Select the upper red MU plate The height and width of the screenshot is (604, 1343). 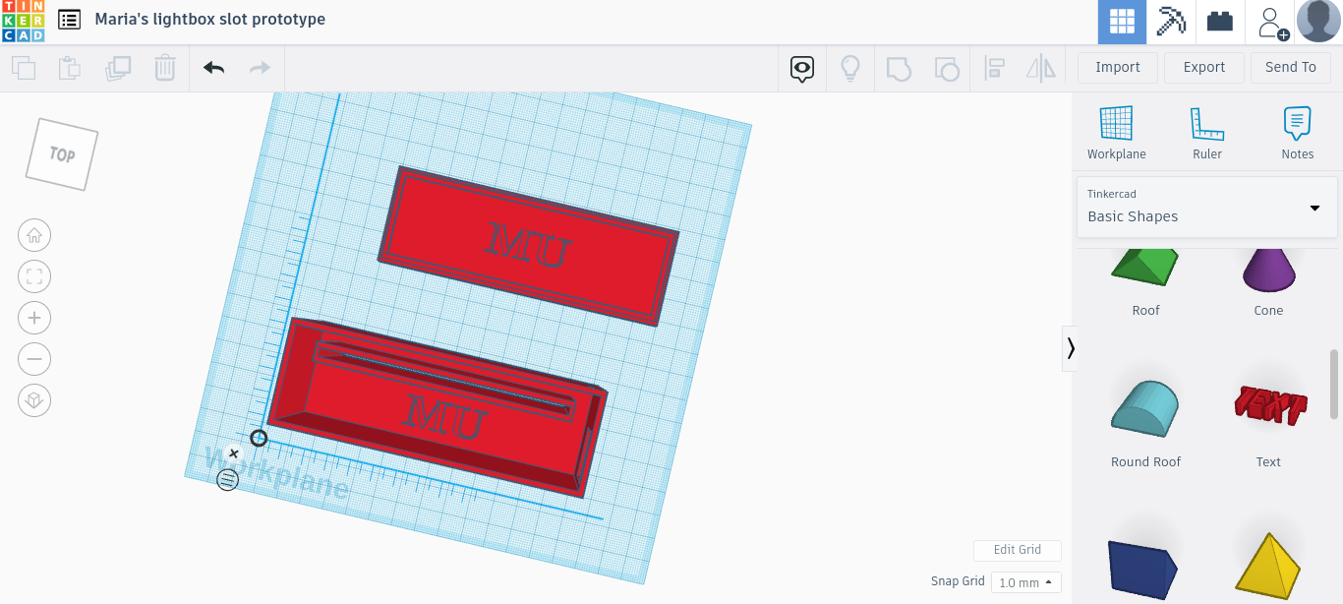(x=528, y=245)
